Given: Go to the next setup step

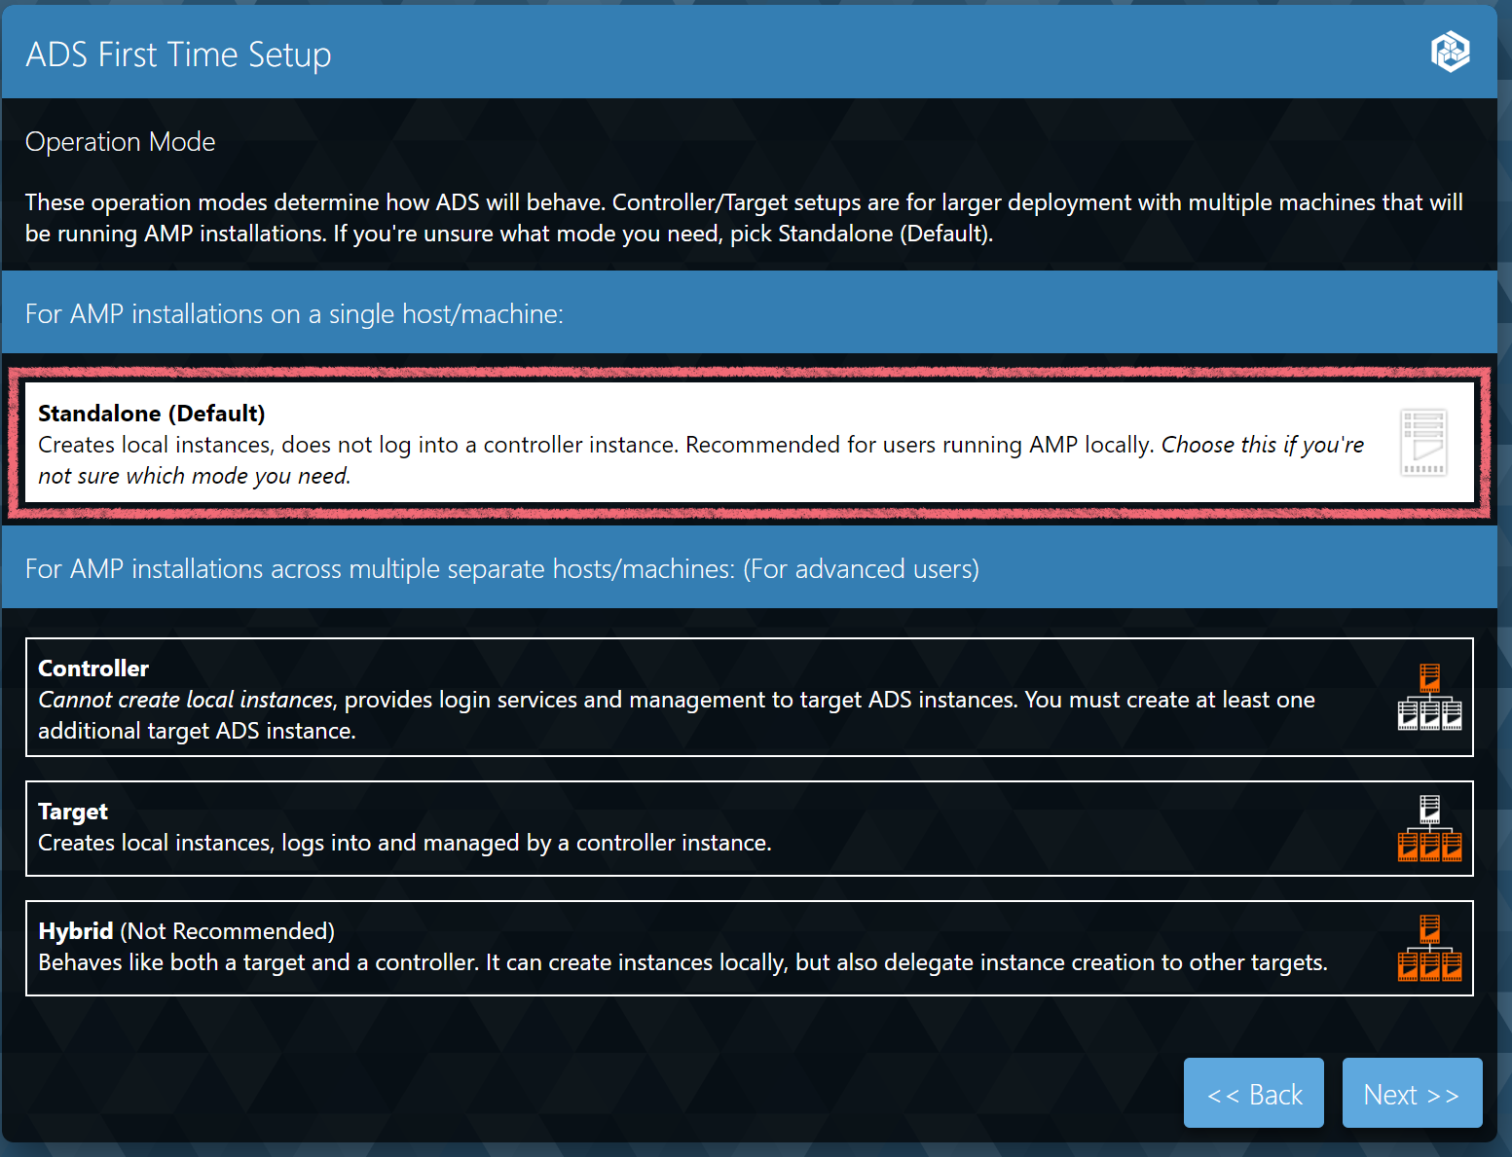Looking at the screenshot, I should (1412, 1093).
